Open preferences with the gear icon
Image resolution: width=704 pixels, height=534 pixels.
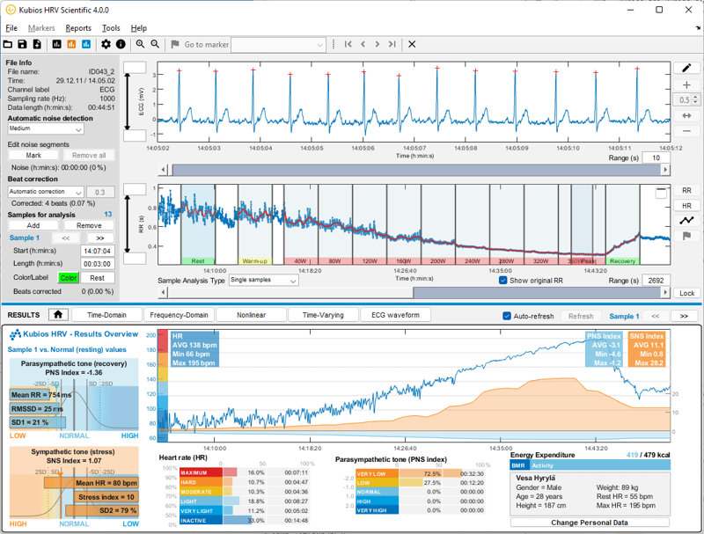point(106,44)
